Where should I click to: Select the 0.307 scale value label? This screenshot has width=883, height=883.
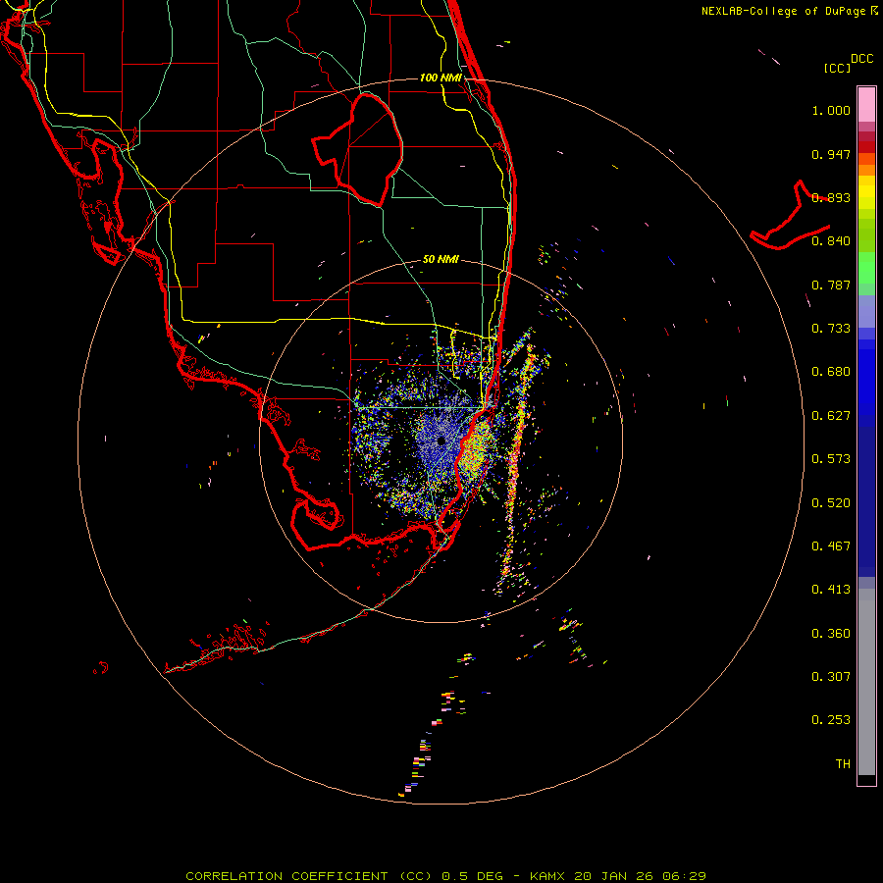pos(831,677)
